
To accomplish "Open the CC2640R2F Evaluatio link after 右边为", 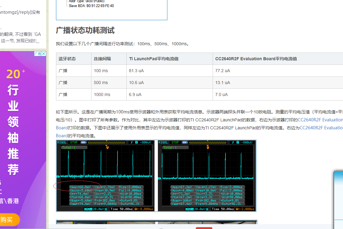I will (x=321, y=127).
